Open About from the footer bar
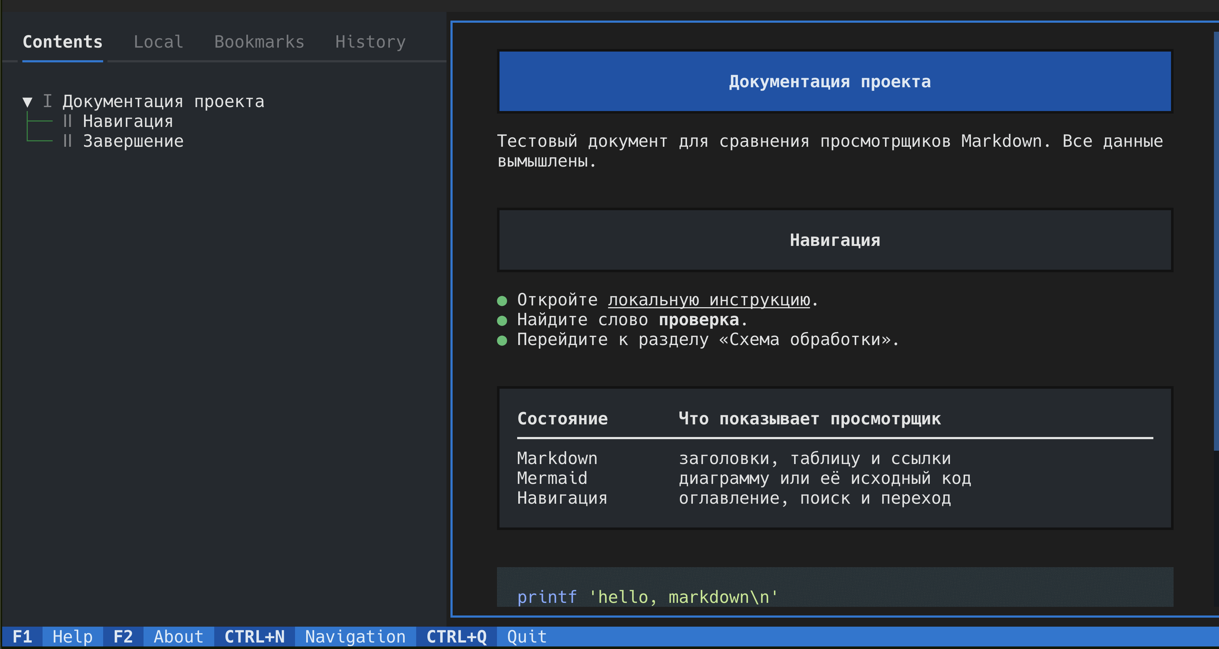The width and height of the screenshot is (1219, 649). pos(179,637)
